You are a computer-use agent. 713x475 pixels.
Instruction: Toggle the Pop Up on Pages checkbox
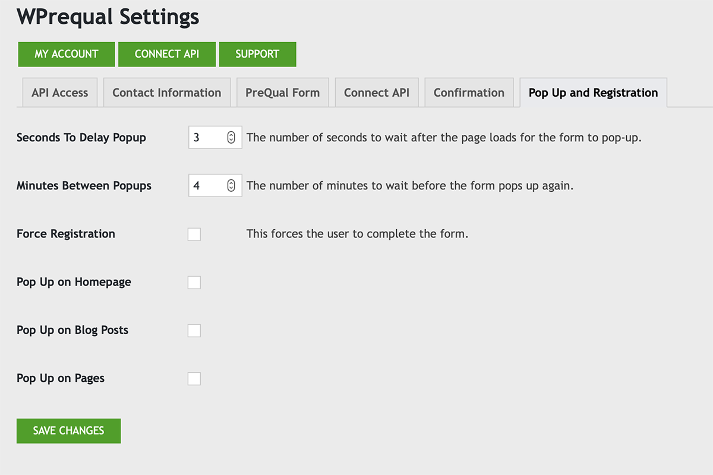click(194, 378)
